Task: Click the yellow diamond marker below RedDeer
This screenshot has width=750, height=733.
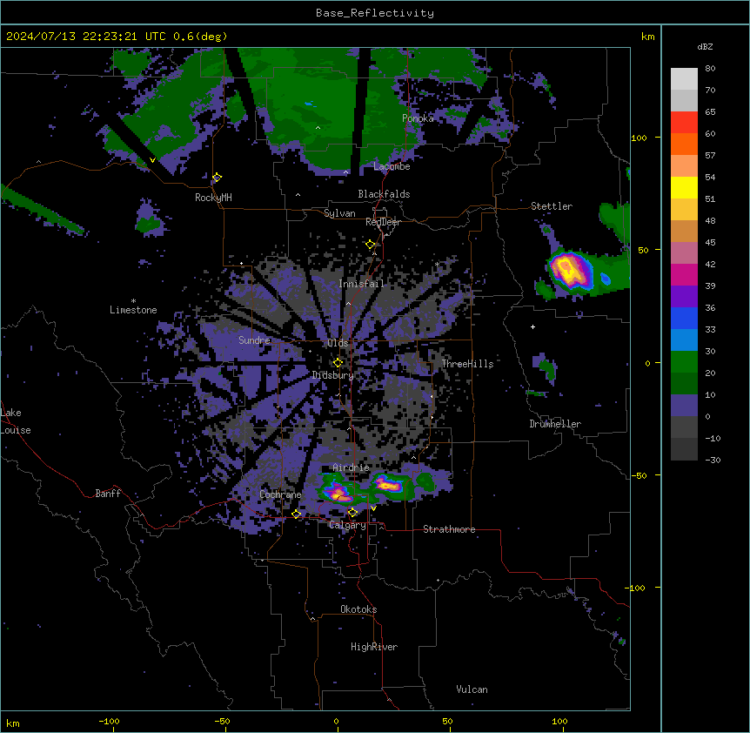Action: [x=370, y=245]
